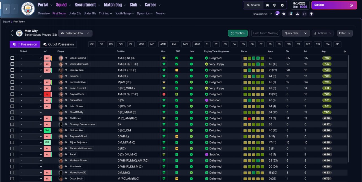Viewport: 362px width, 182px height.
Task: Expand the Selection Info dropdown
Action: point(75,33)
